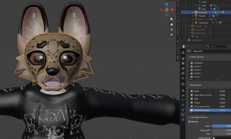Select the Blink shape key
231x139 pixels.
click(210, 91)
